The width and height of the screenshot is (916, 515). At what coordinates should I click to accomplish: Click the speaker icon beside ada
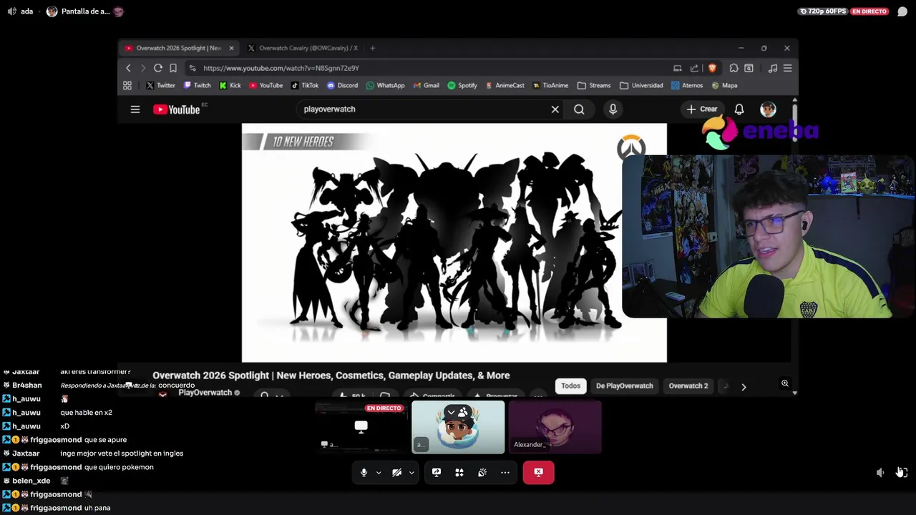(12, 11)
